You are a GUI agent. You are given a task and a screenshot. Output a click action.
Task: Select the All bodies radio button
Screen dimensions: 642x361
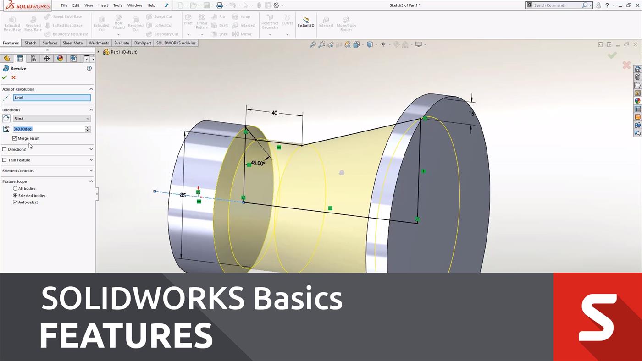15,188
